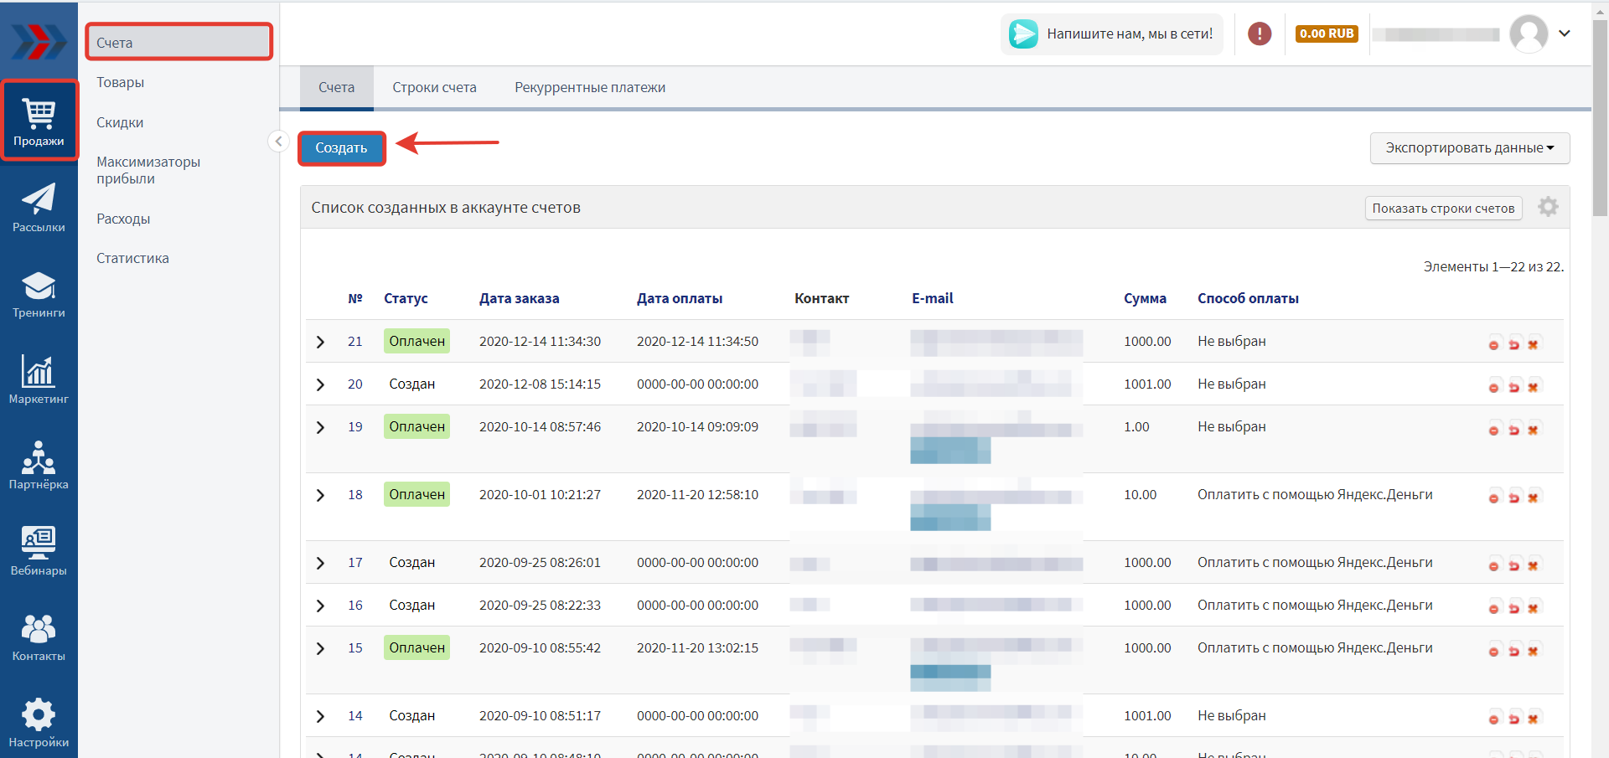
Task: Open Максимизаторы прибыли menu item
Action: pyautogui.click(x=148, y=170)
